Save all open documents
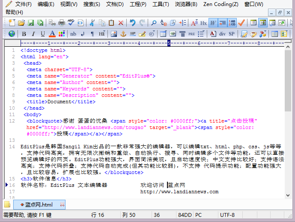Viewport: 295px width, 222px height. [40, 23]
